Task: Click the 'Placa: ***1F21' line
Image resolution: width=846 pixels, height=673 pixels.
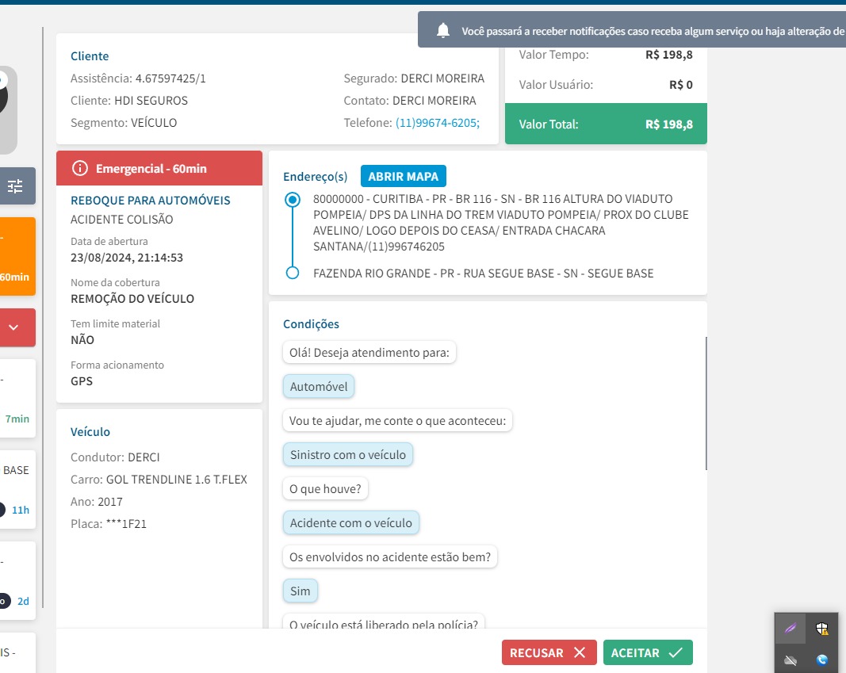Action: (109, 524)
